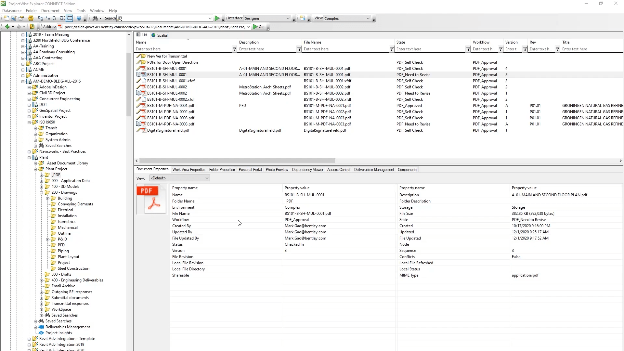
Task: Open the Document menu
Action: point(50,11)
